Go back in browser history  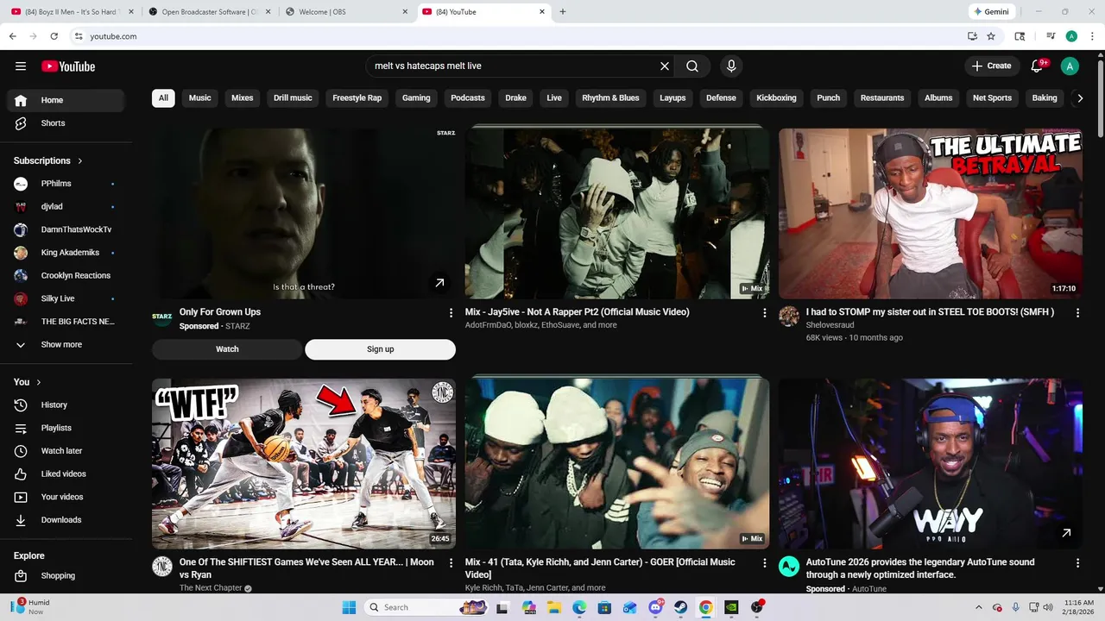point(12,36)
